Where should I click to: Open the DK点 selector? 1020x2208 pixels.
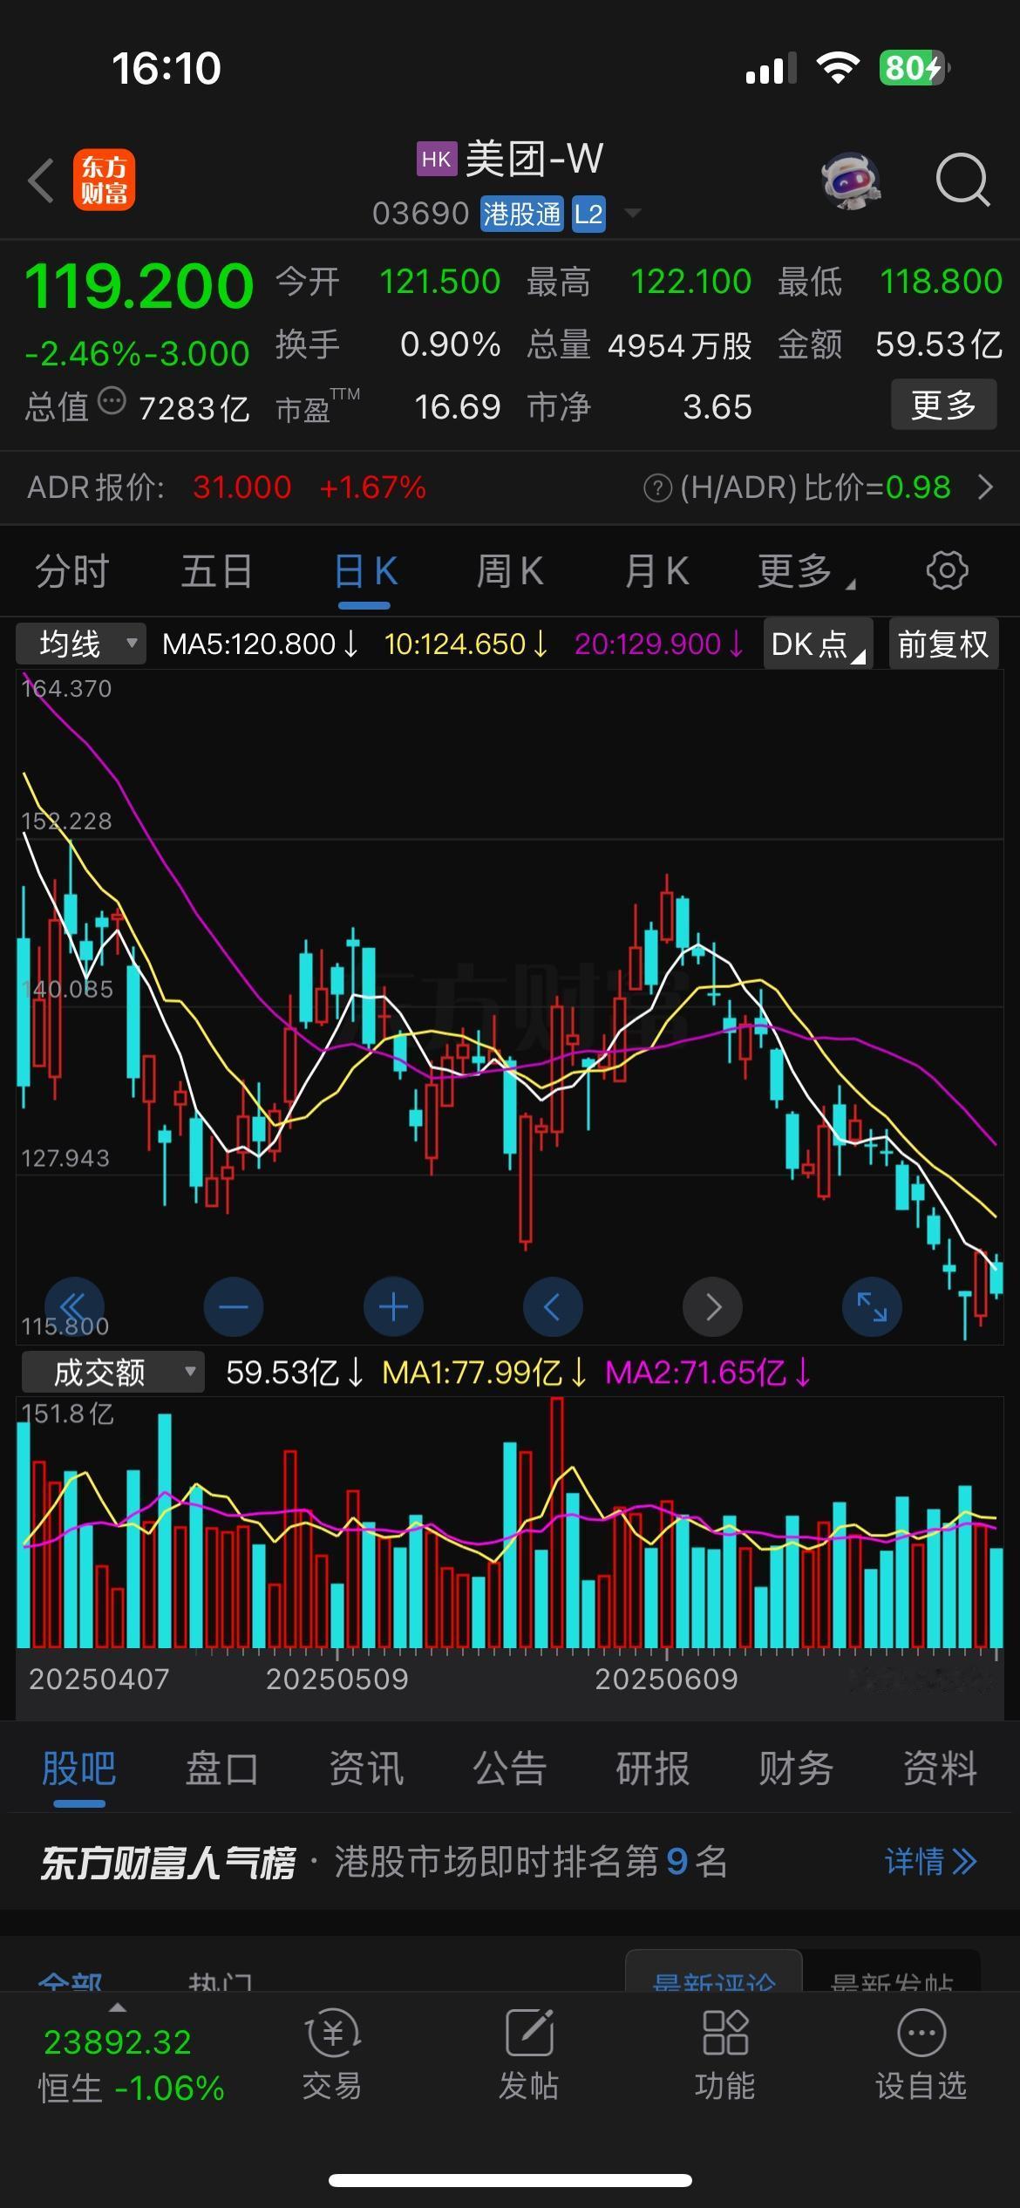(819, 644)
